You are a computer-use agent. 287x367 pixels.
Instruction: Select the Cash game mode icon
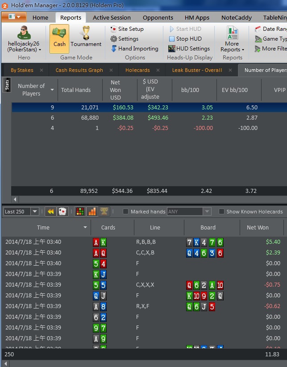pos(59,38)
